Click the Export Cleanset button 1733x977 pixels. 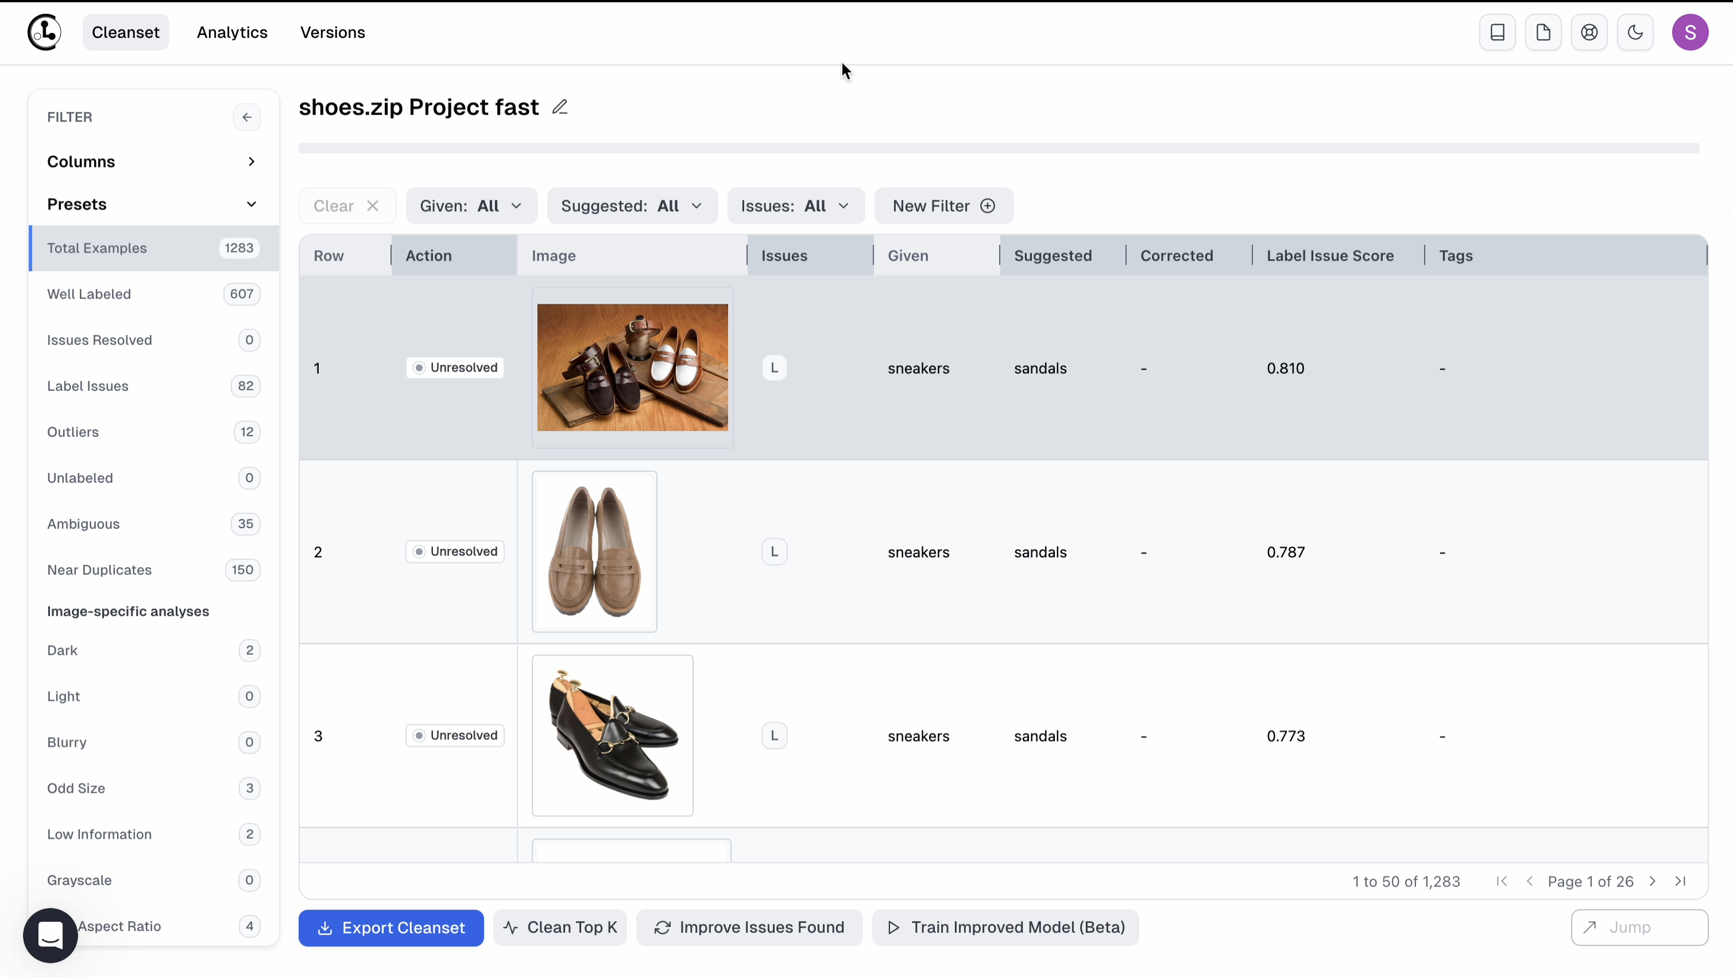click(x=390, y=927)
